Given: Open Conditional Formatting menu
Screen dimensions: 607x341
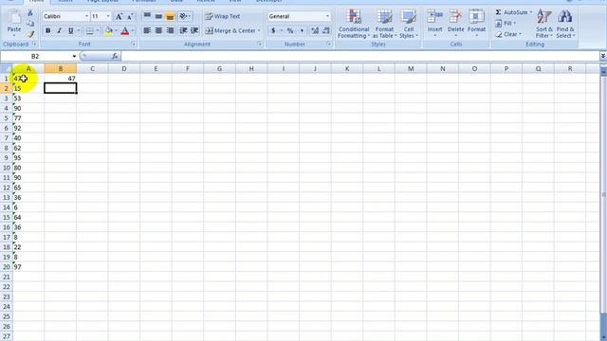Looking at the screenshot, I should tap(354, 24).
